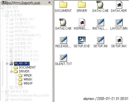This screenshot has width=130, height=102.
Task: Select the IKERNEL file icon
Action: pyautogui.click(x=82, y=22)
